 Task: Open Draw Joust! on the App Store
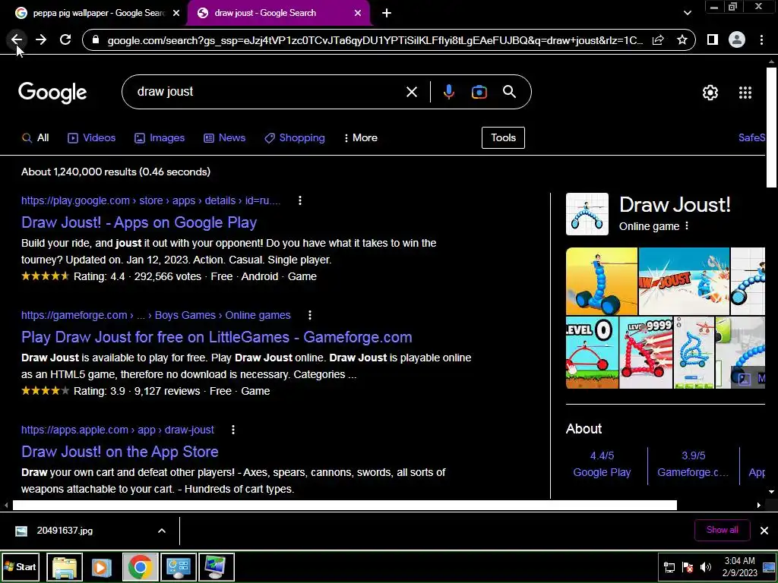pos(120,452)
